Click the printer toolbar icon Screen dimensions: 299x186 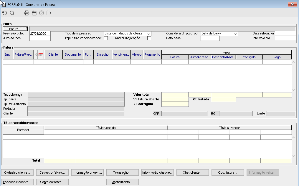(x=27, y=13)
